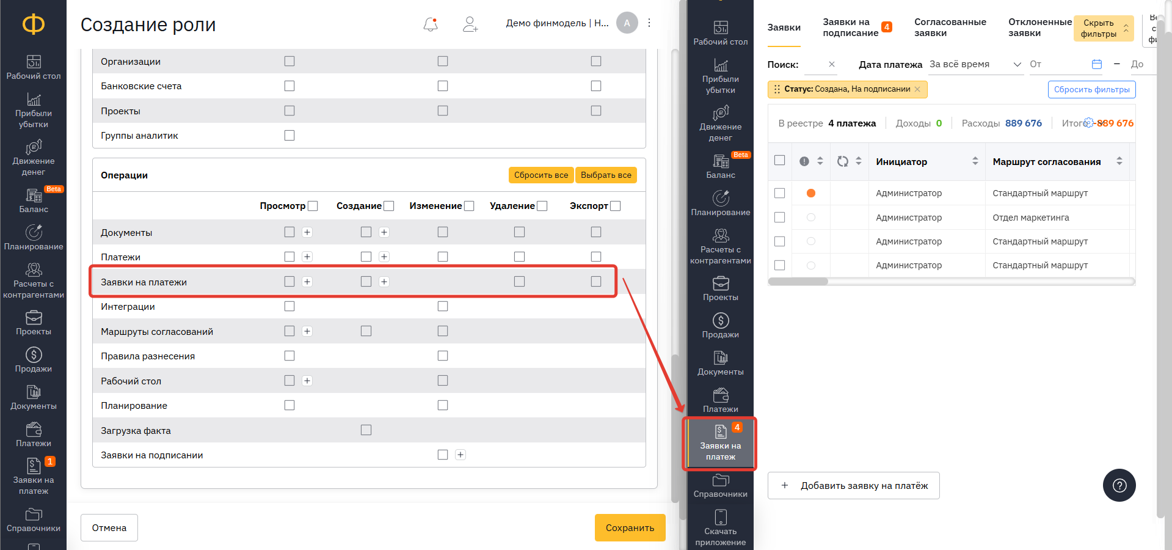Open Планирование in the left sidebar

coord(34,237)
